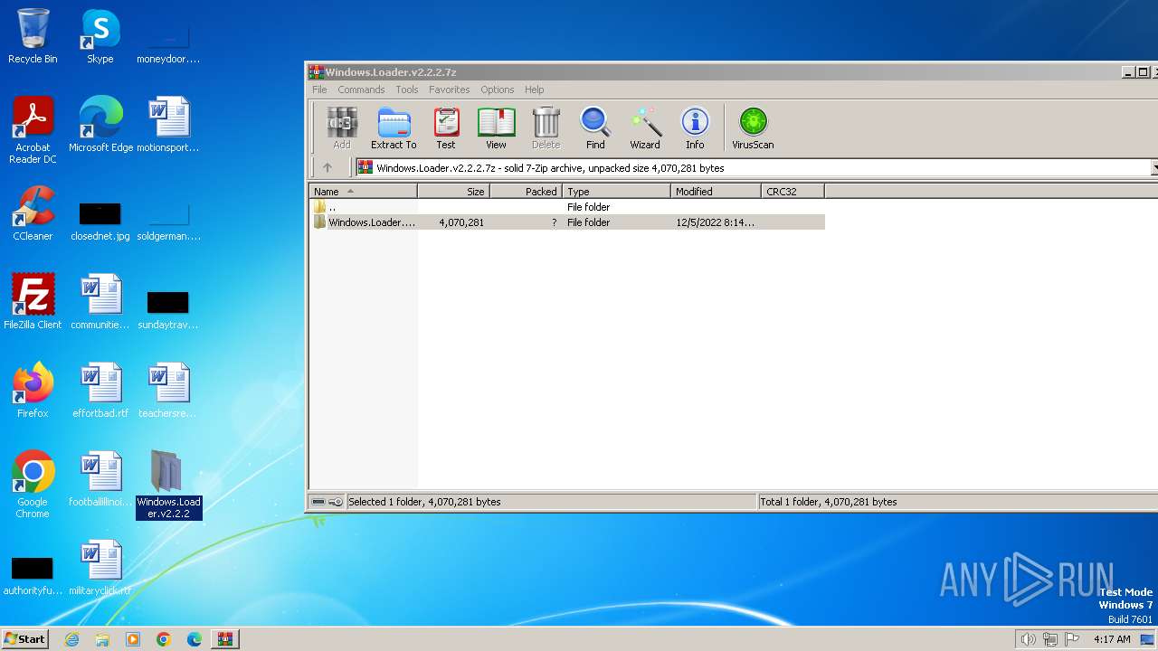This screenshot has width=1158, height=651.
Task: Open the File menu
Action: point(319,90)
